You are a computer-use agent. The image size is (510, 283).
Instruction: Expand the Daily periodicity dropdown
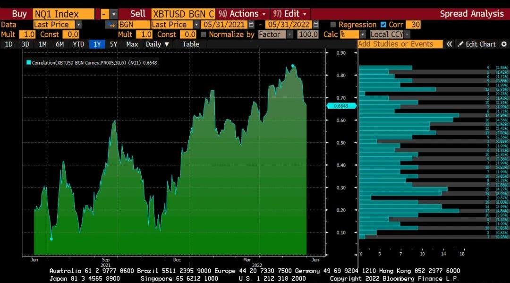(x=157, y=44)
